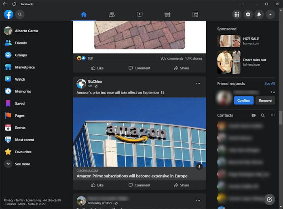The width and height of the screenshot is (283, 209).
Task: Open GizChina page name link
Action: pyautogui.click(x=95, y=82)
